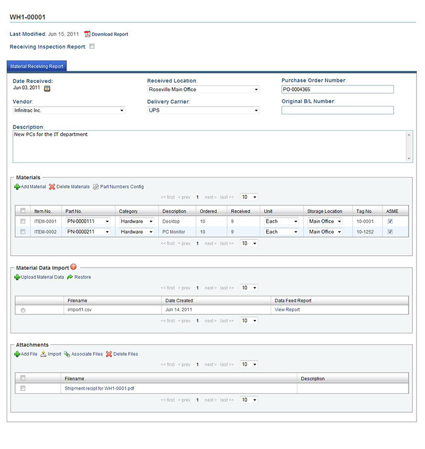
Task: Click the Desktop description cell
Action: point(171,221)
